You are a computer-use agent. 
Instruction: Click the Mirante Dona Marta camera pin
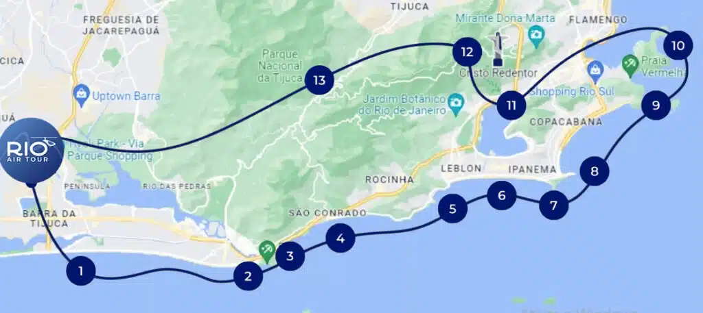point(535,37)
